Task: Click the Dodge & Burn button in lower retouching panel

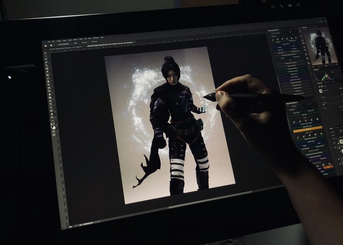Action: tap(311, 141)
